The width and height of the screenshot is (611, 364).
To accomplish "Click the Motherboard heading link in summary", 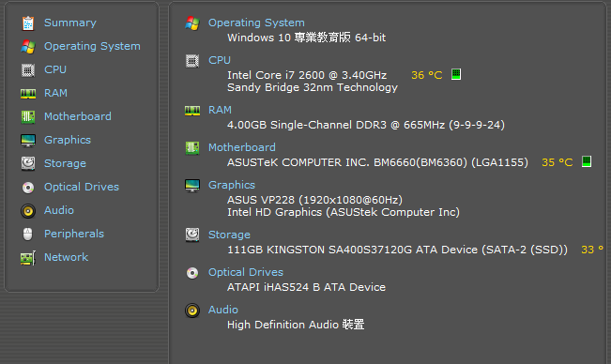I will (242, 147).
